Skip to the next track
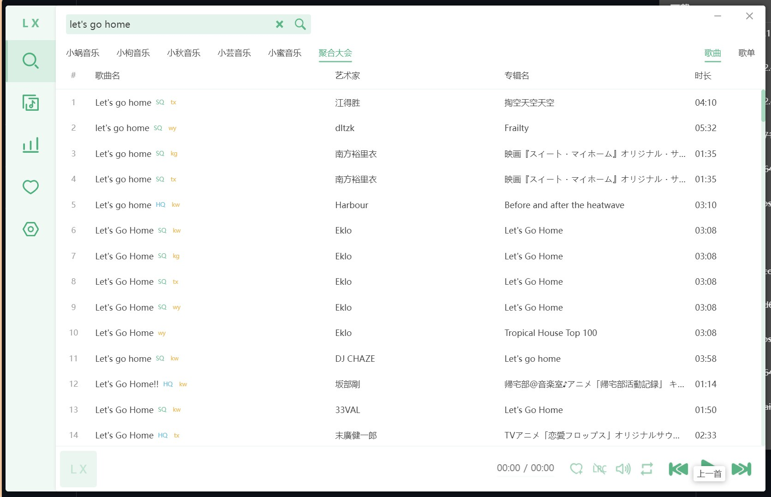This screenshot has height=497, width=771. pos(741,469)
